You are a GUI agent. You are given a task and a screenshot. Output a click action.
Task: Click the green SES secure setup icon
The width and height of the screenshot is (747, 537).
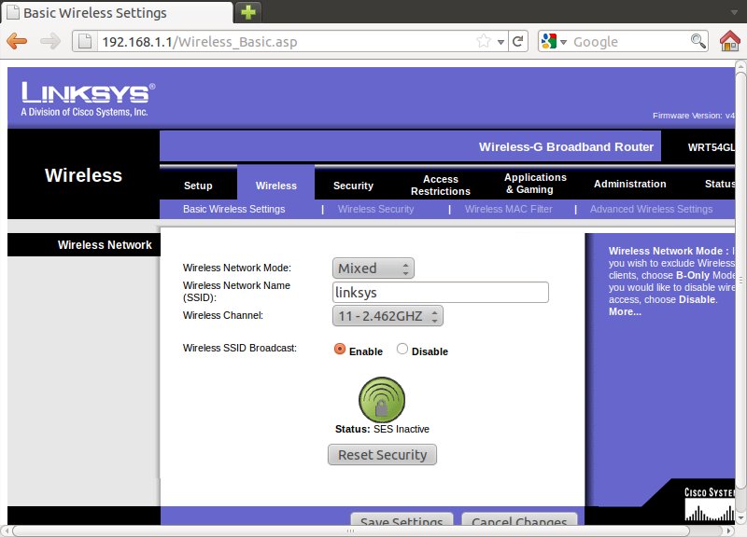tap(382, 400)
